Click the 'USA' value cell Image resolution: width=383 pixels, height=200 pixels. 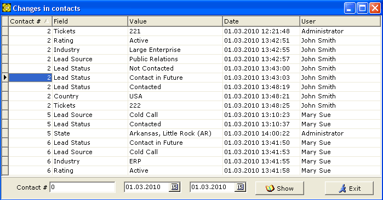175,96
